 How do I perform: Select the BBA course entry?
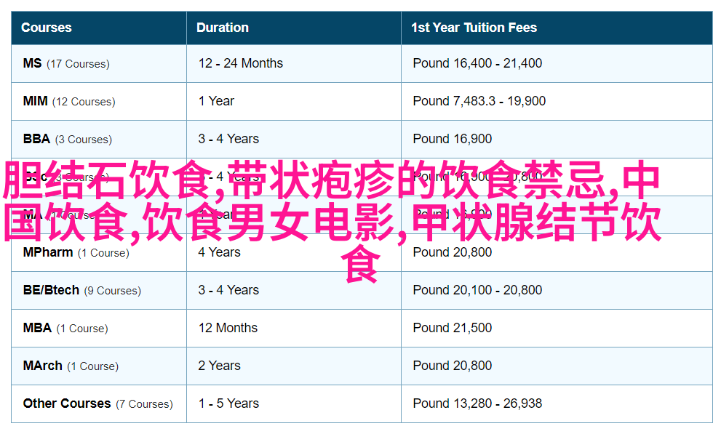tap(36, 139)
